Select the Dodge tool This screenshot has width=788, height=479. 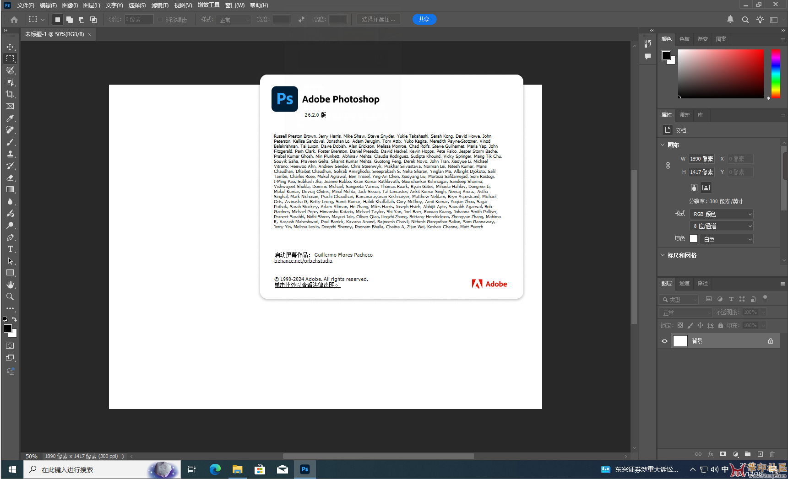(10, 225)
